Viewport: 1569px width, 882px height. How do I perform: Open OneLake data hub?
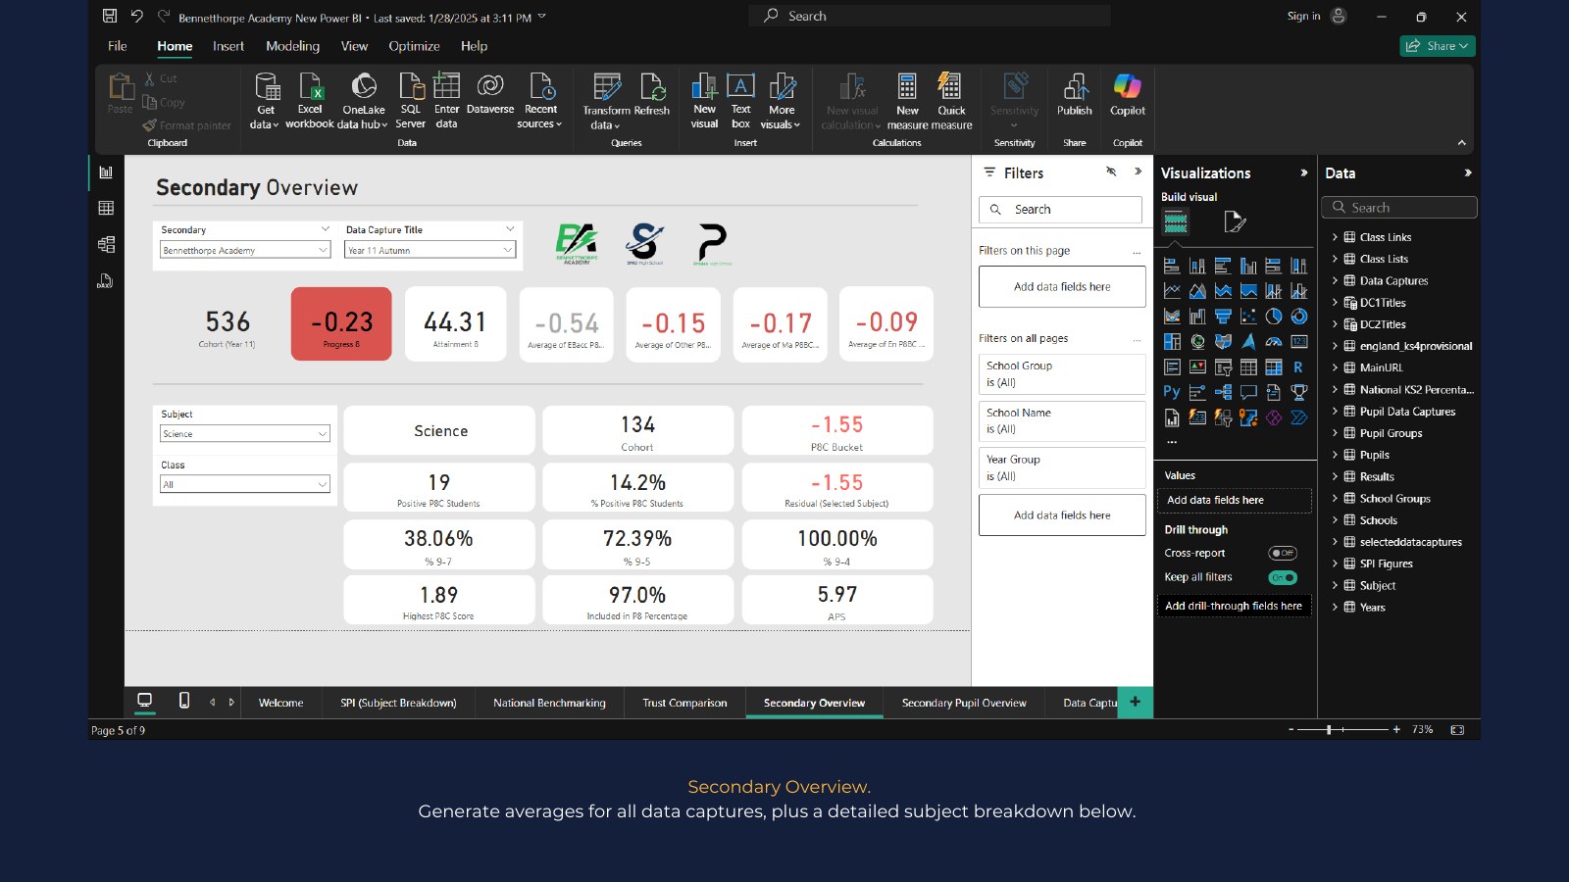(x=363, y=100)
